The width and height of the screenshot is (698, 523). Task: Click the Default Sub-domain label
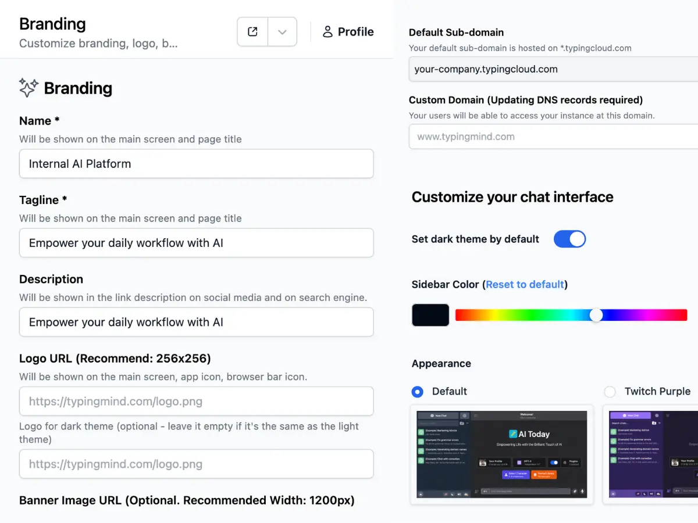point(457,33)
